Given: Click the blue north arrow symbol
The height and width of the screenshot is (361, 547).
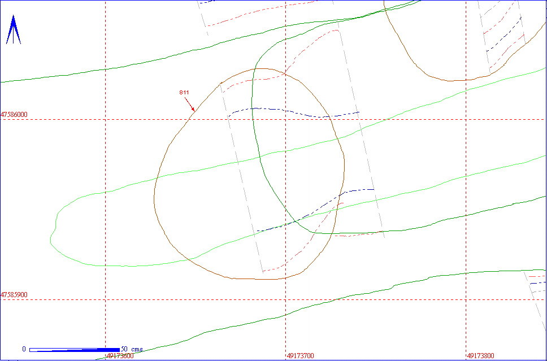Looking at the screenshot, I should tap(13, 29).
